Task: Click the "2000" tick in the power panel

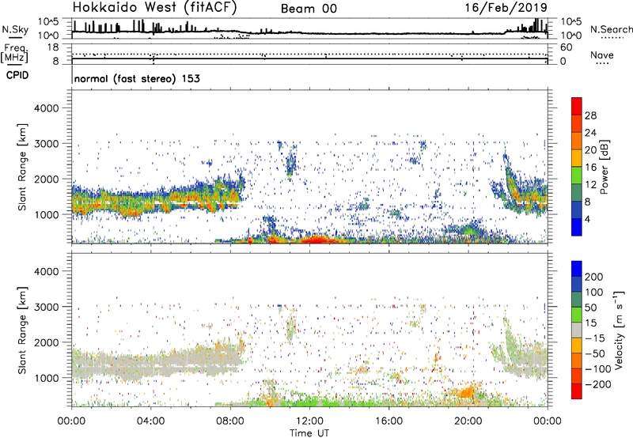Action: pyautogui.click(x=47, y=179)
